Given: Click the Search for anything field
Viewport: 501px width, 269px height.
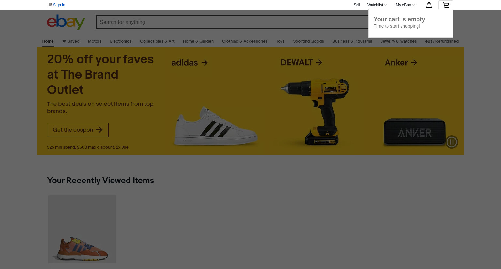Looking at the screenshot, I should point(232,22).
